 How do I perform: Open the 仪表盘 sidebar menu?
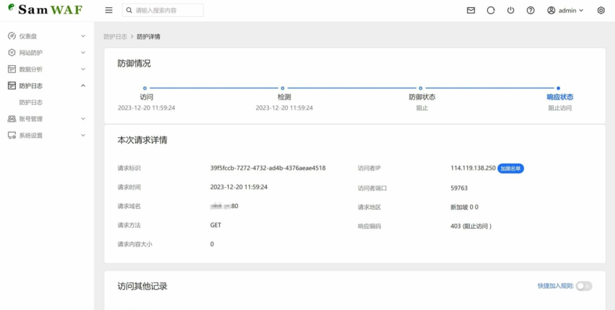47,36
